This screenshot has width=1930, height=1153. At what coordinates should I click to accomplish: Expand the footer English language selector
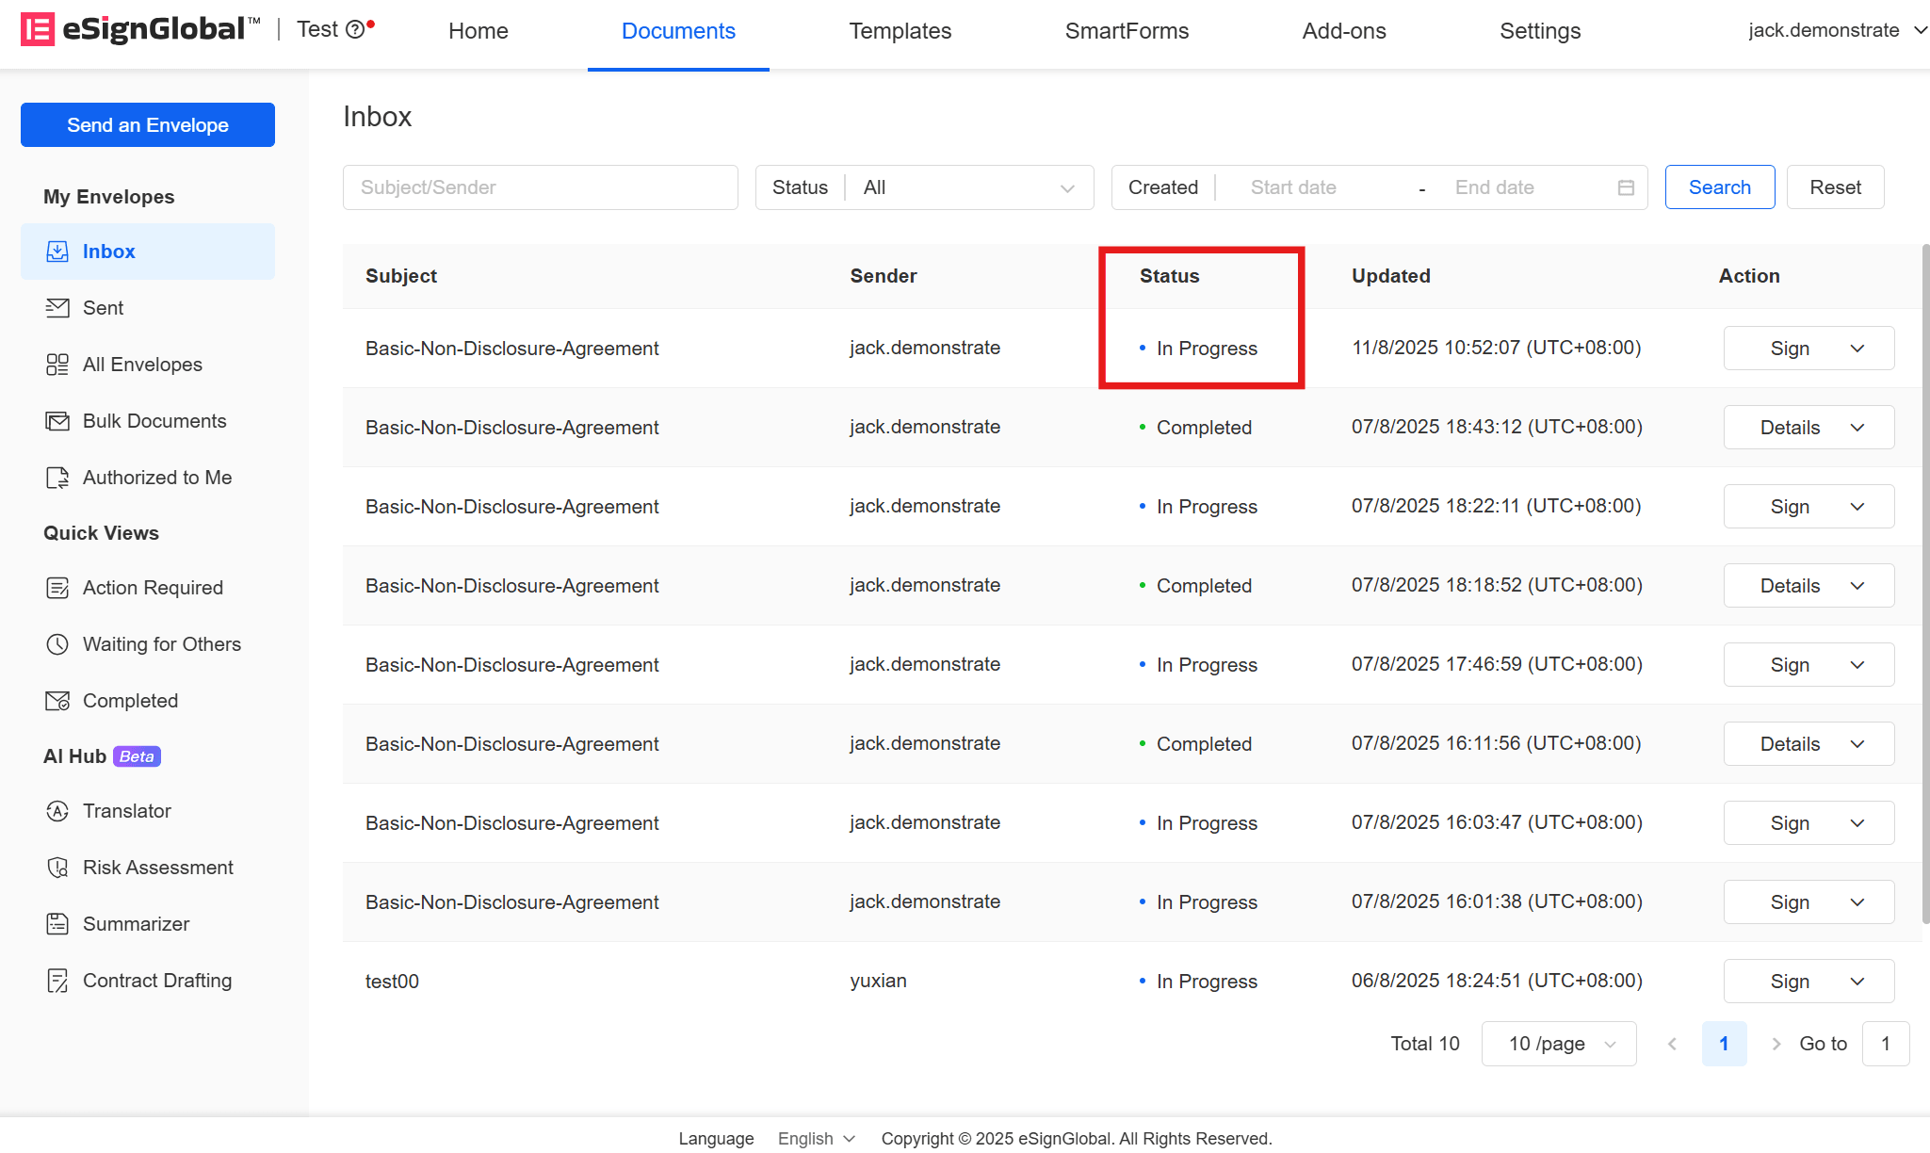coord(816,1138)
